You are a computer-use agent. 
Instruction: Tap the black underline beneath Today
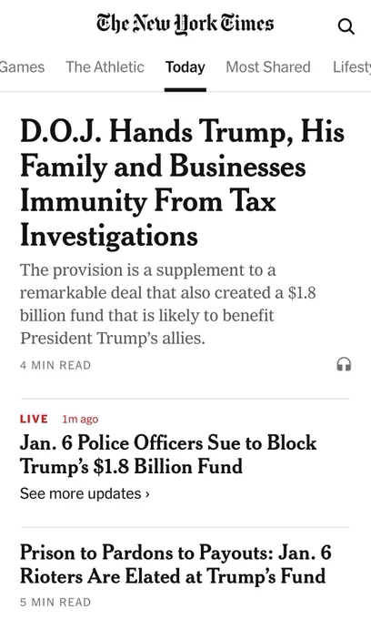(x=185, y=89)
